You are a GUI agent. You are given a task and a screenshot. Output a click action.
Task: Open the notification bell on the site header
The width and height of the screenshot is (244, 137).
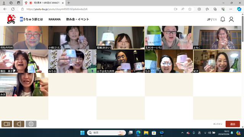223,19
